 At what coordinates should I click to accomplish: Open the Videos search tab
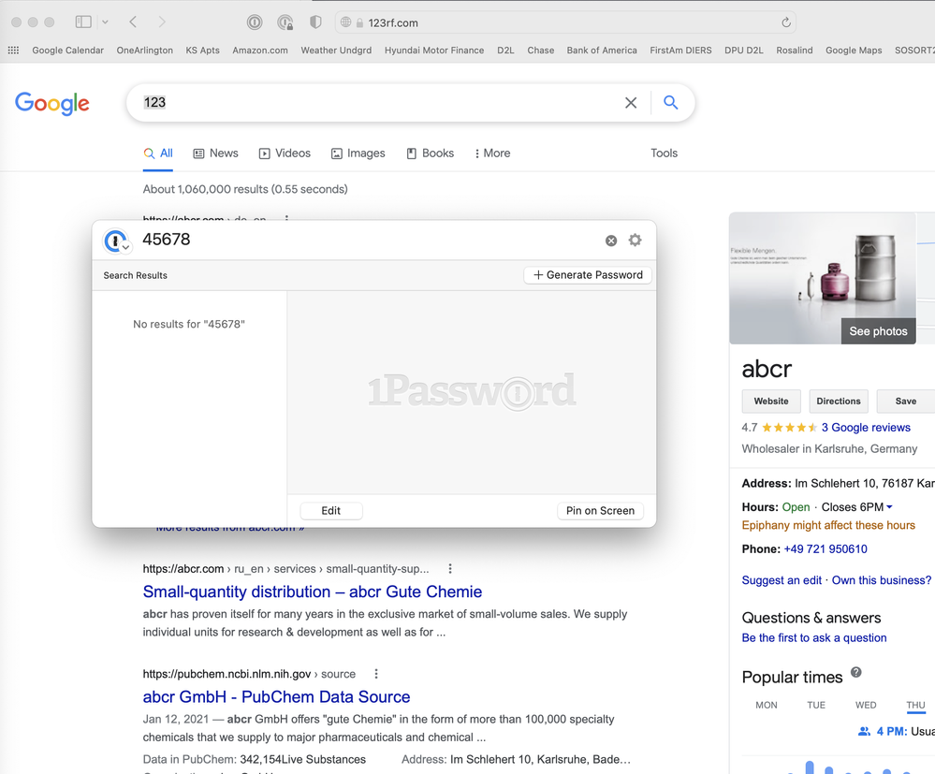click(285, 153)
